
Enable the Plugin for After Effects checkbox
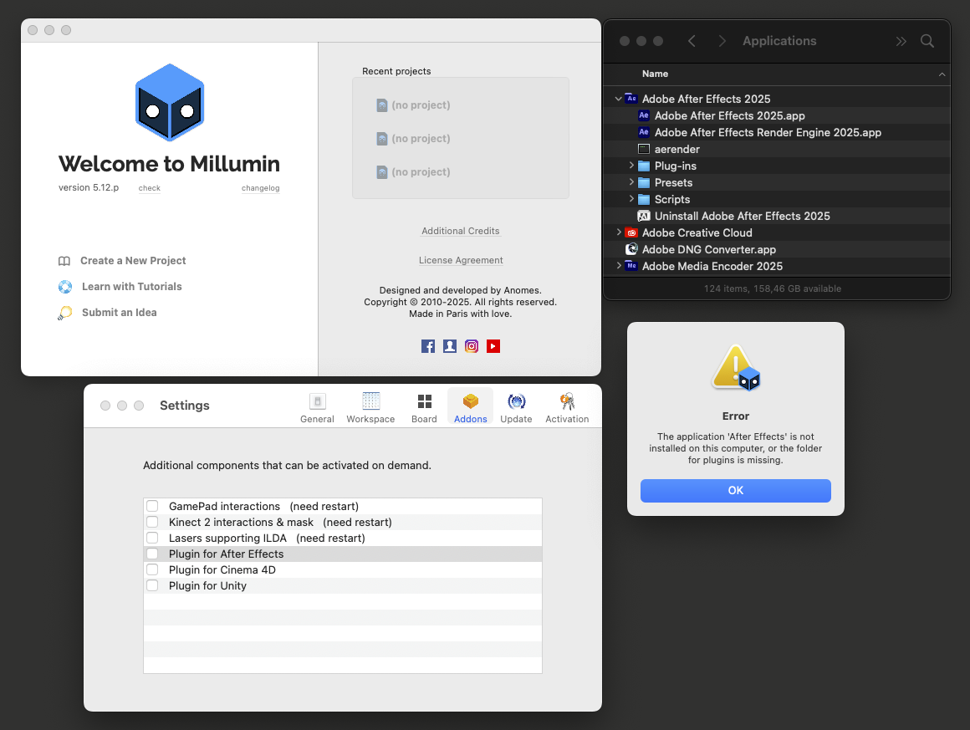[152, 554]
